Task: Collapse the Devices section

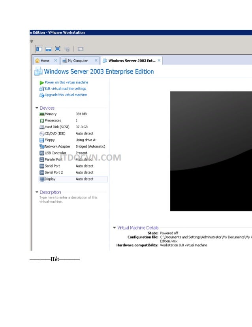Action: 37,108
